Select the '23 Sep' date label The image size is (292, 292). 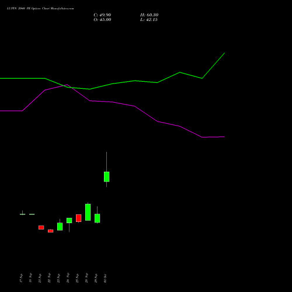(58, 278)
